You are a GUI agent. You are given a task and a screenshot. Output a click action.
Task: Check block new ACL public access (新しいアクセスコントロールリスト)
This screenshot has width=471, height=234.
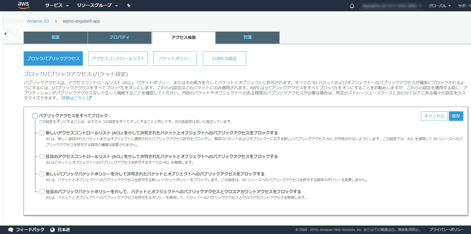tap(42, 133)
